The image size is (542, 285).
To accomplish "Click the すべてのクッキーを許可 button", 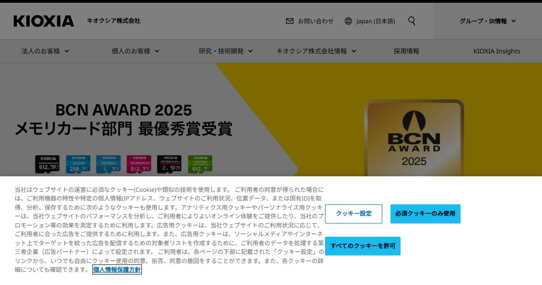I will pyautogui.click(x=363, y=246).
